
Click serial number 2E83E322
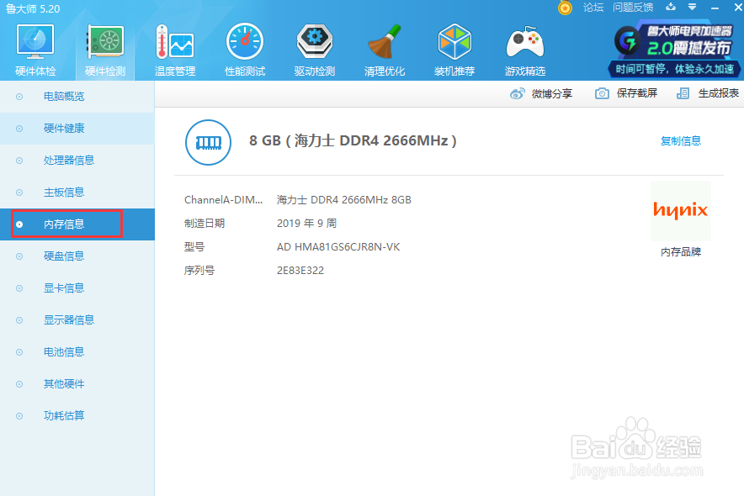coord(300,271)
